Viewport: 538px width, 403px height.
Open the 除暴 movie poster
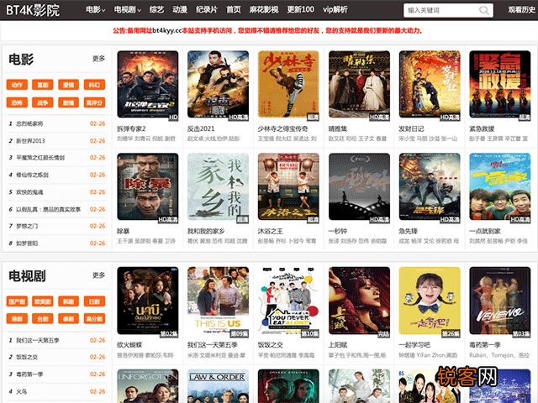[x=148, y=188]
